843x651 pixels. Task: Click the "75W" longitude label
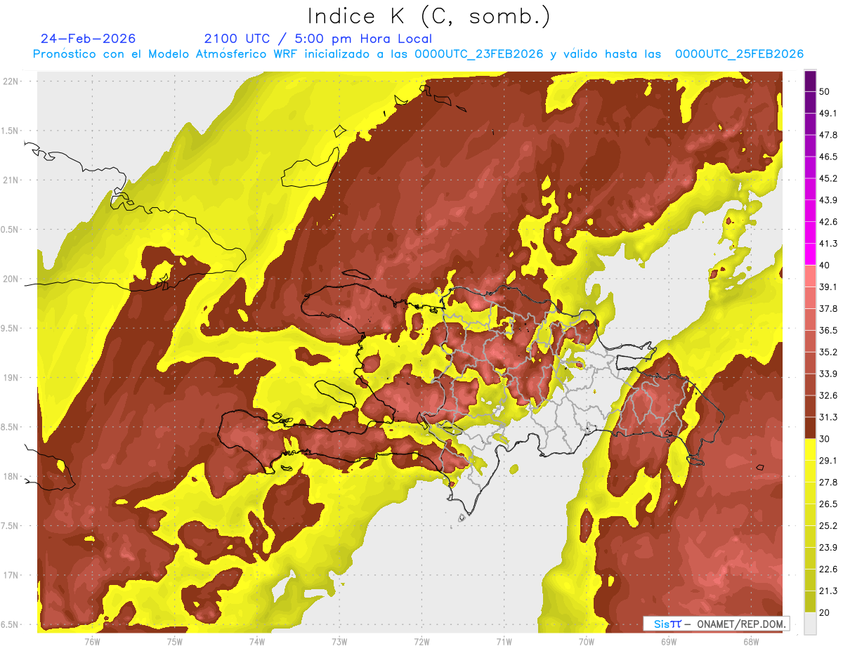click(x=174, y=641)
